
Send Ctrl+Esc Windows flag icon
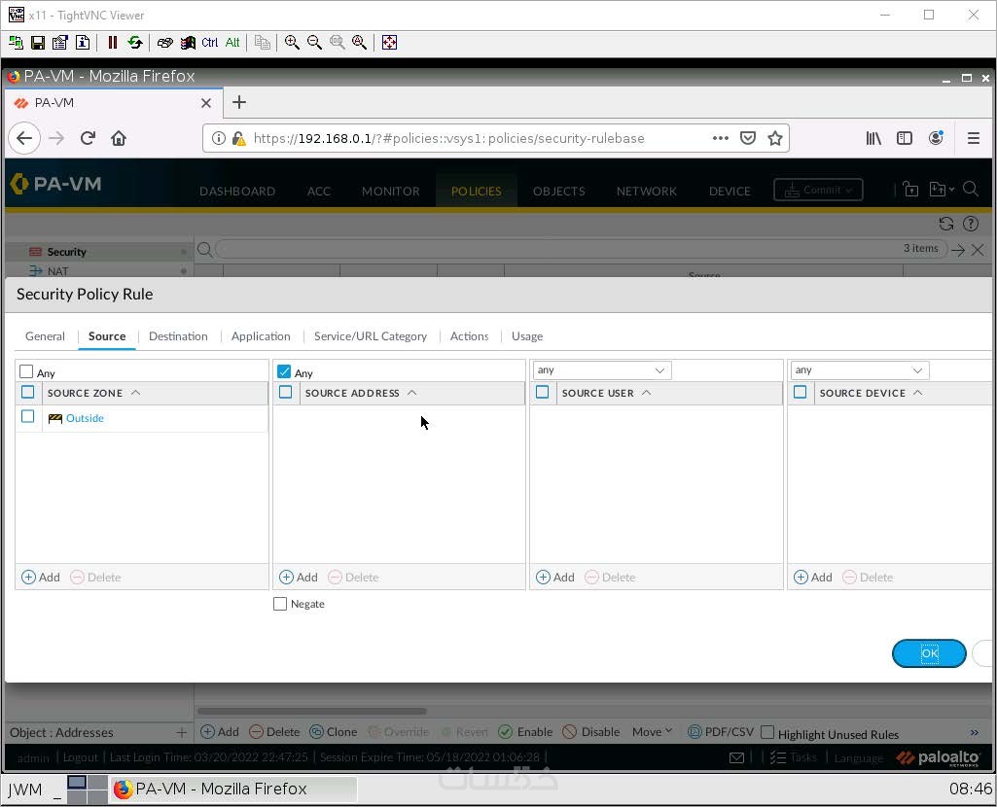[x=188, y=43]
